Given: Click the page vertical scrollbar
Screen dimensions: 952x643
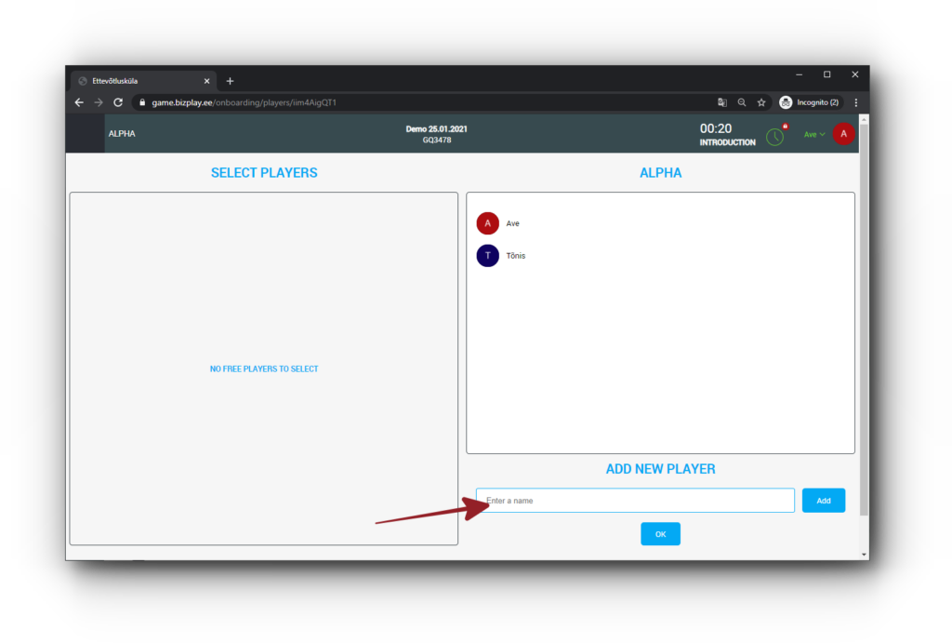Looking at the screenshot, I should (x=864, y=316).
